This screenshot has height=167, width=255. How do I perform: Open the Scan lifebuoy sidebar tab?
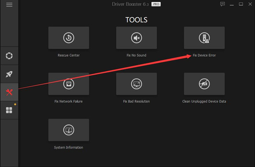click(9, 56)
